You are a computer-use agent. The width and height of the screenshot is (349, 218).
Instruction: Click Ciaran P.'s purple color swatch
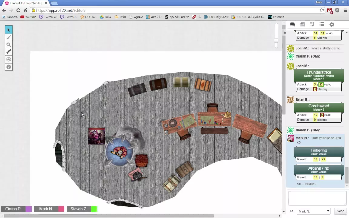pos(28,209)
